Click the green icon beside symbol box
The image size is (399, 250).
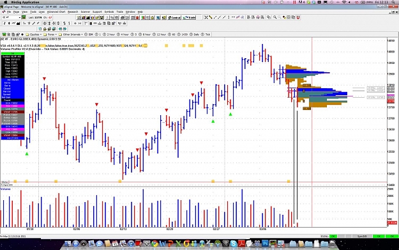[x=24, y=17]
